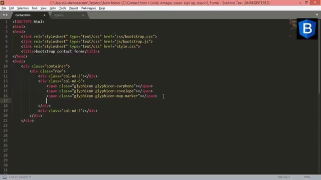321x180 pixels.
Task: Restore down the Sublime Text window
Action: [x=306, y=2]
